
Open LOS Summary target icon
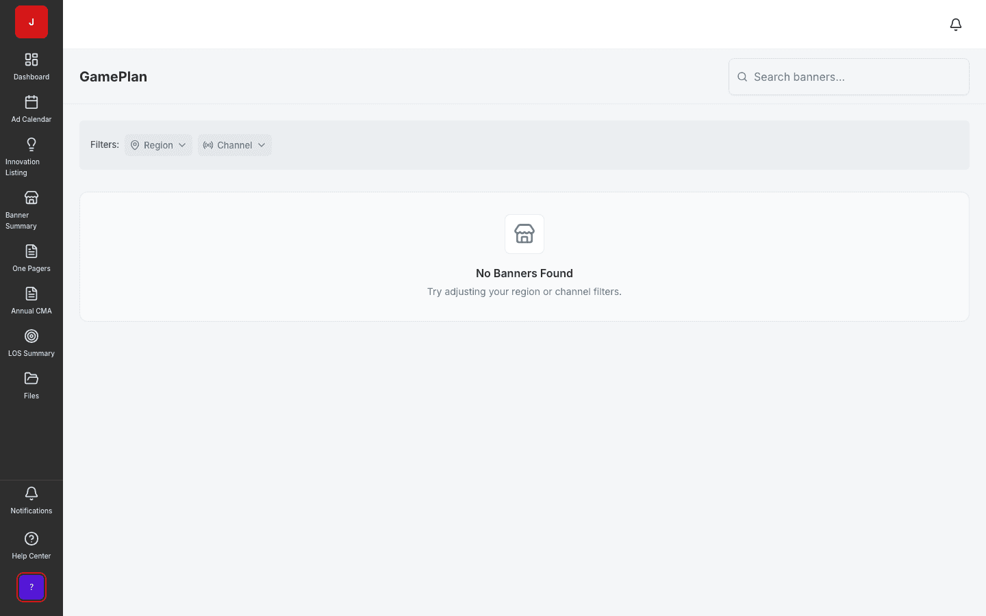click(31, 336)
